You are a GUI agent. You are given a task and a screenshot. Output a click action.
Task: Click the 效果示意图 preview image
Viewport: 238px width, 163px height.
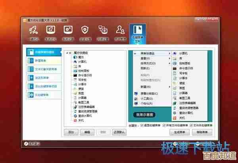(x=170, y=86)
